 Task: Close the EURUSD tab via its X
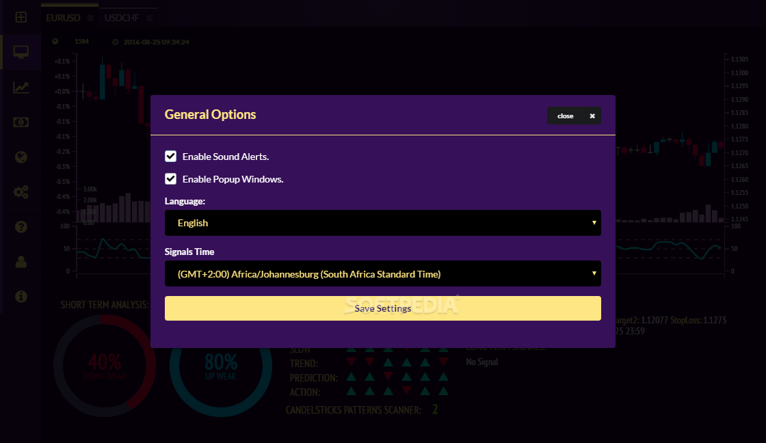coord(90,18)
